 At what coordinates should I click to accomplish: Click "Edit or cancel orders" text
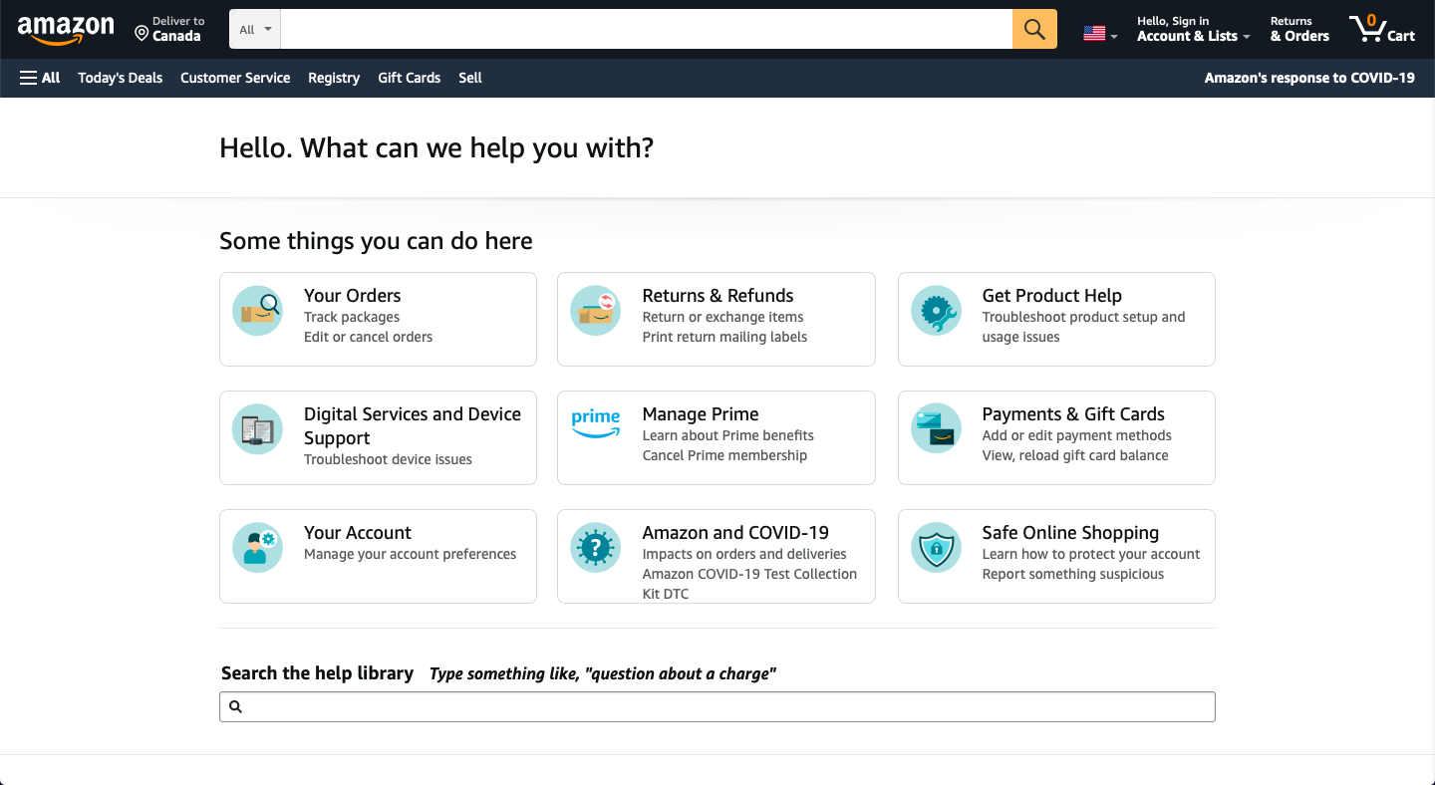[369, 337]
